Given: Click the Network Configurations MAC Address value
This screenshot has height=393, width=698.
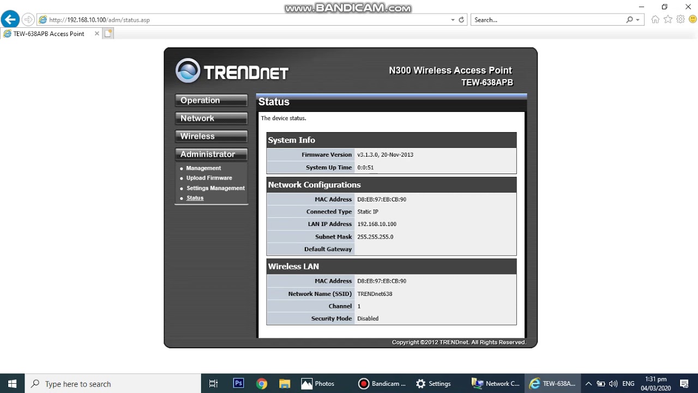Looking at the screenshot, I should click(382, 200).
